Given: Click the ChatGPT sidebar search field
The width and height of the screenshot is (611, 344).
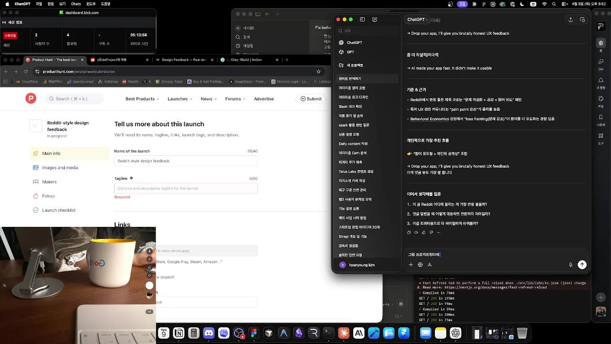Looking at the screenshot, I should coord(368,31).
